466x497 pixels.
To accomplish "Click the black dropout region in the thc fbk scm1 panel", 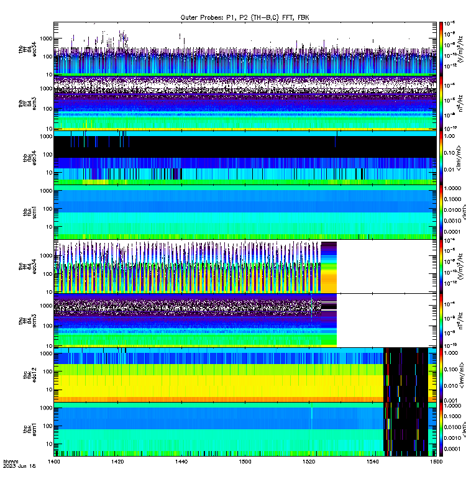I will point(406,429).
